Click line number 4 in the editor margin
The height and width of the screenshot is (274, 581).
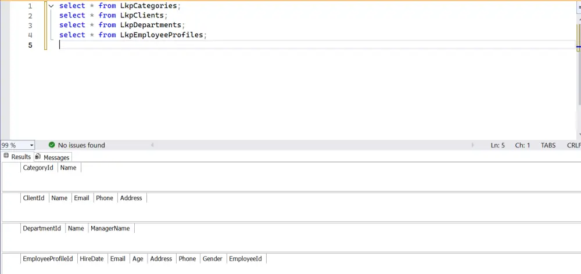(x=30, y=35)
